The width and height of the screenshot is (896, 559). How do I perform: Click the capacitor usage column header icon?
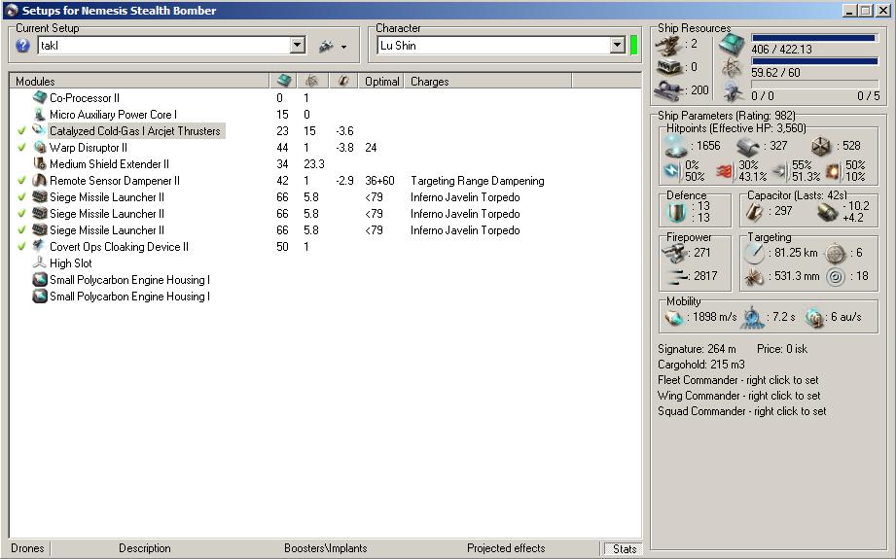pyautogui.click(x=342, y=81)
